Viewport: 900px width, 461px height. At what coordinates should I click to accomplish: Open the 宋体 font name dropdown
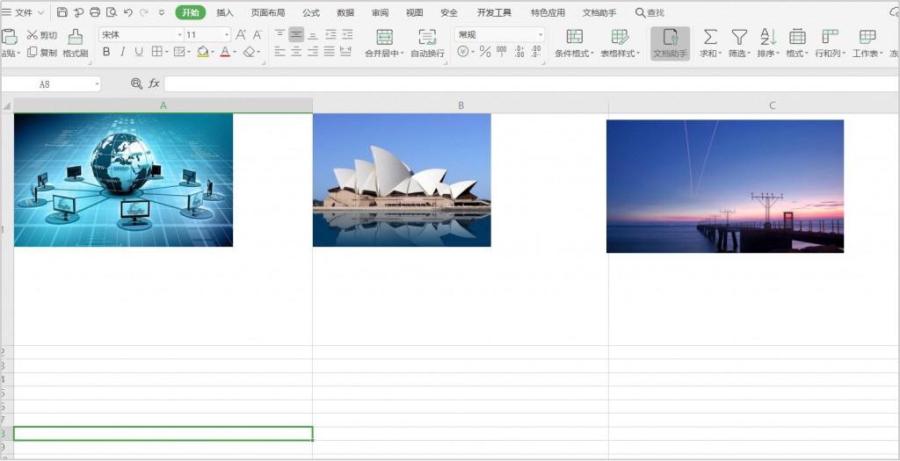pyautogui.click(x=179, y=35)
